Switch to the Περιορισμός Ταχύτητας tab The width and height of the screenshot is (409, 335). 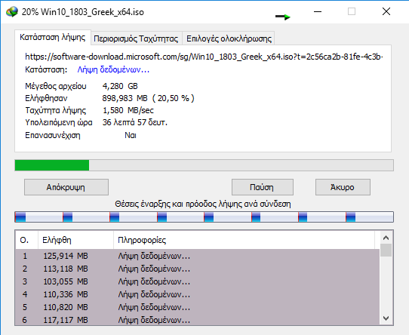136,38
